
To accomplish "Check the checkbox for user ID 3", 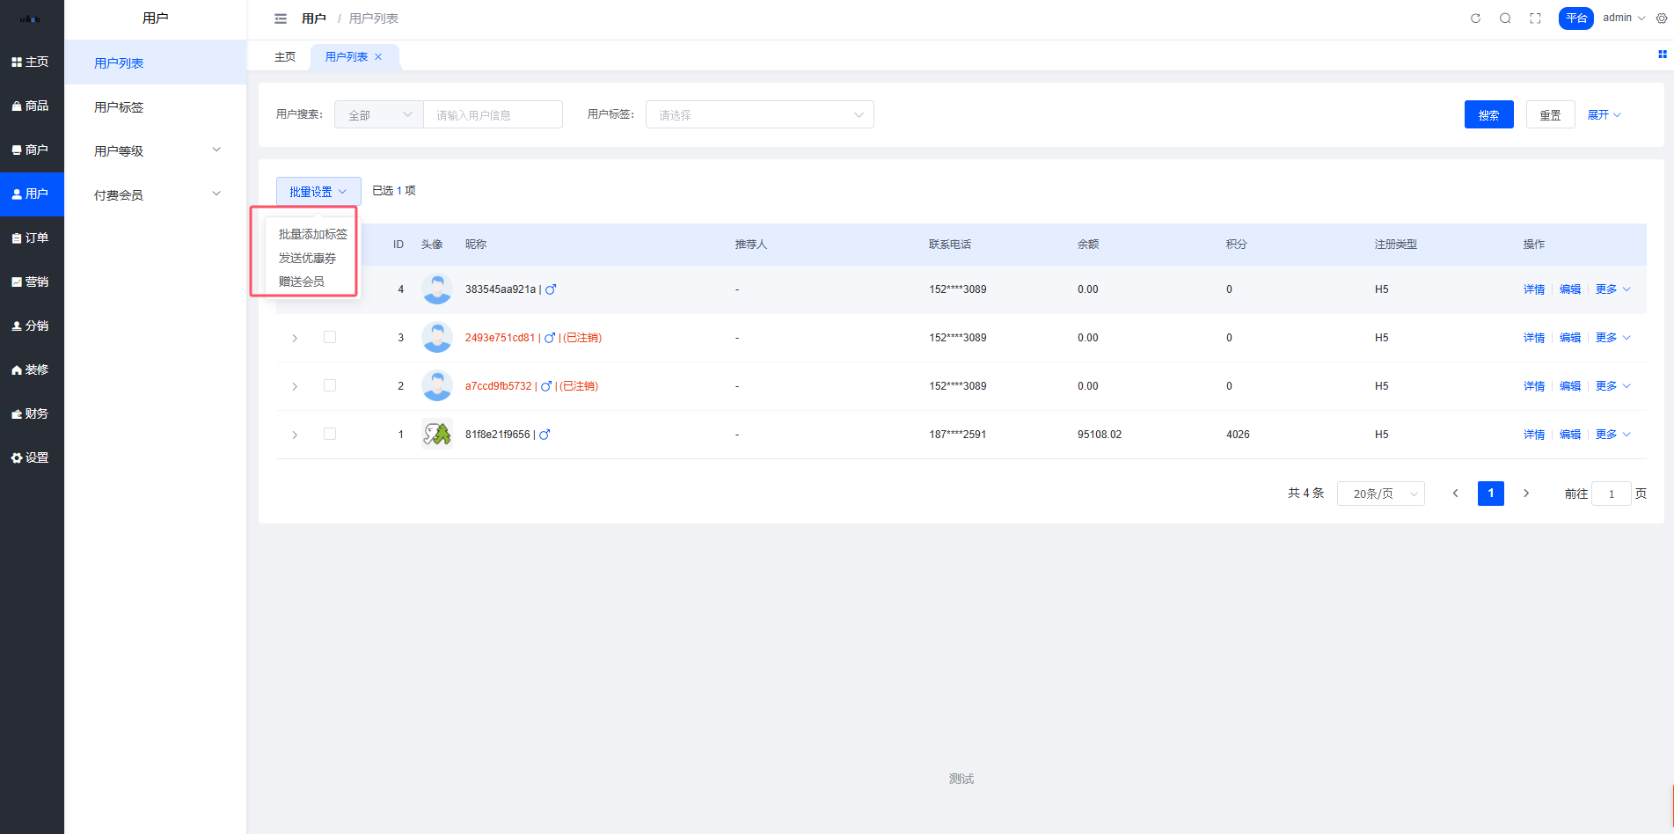I will 330,337.
